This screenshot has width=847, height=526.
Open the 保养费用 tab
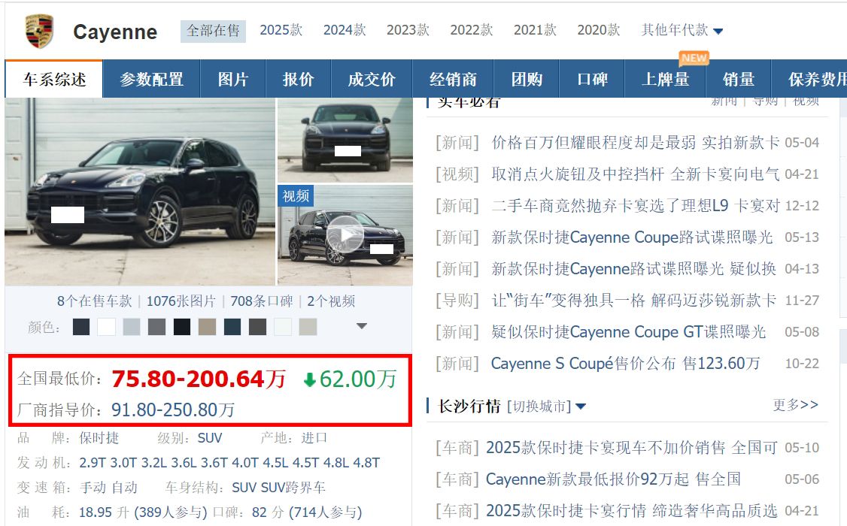pos(809,80)
